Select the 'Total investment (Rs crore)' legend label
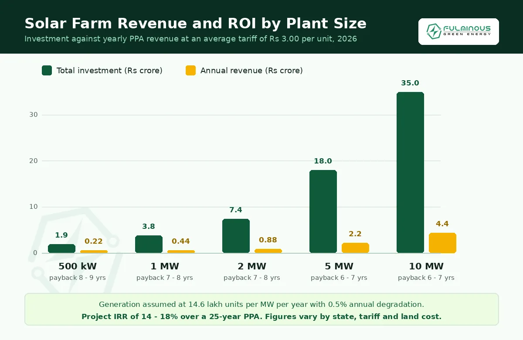 109,71
